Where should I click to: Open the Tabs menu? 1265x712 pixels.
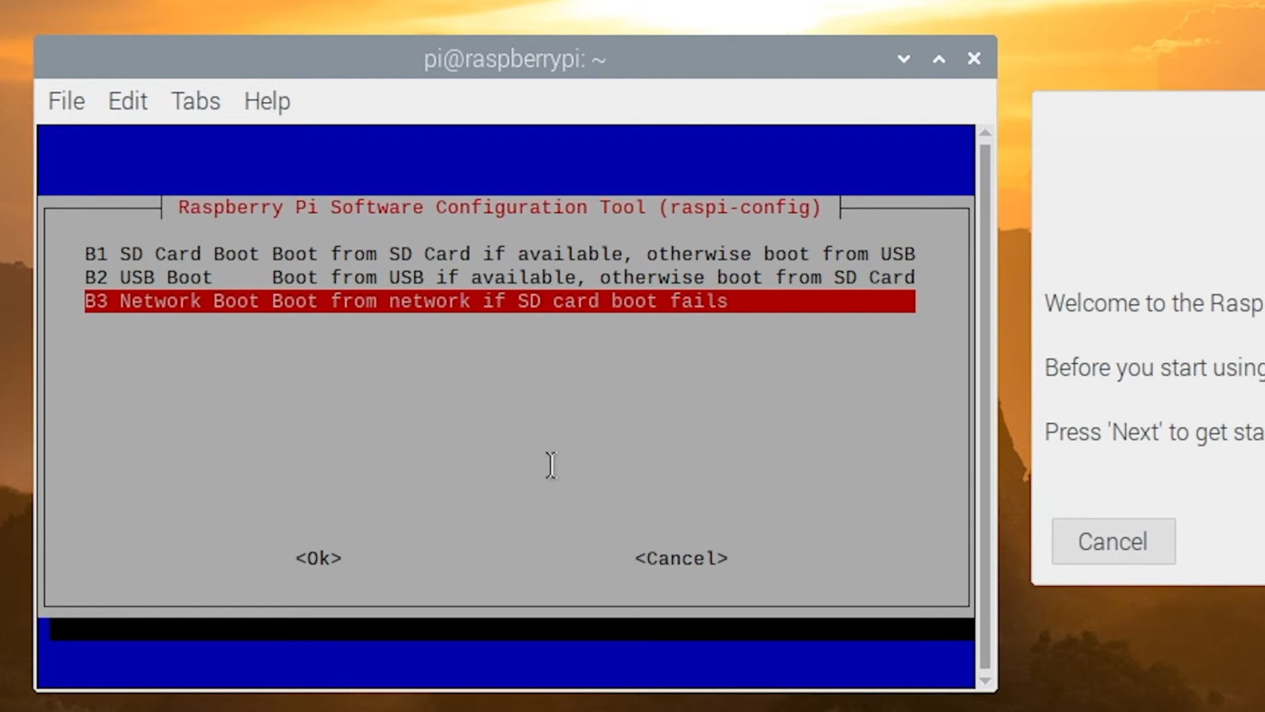[x=194, y=100]
